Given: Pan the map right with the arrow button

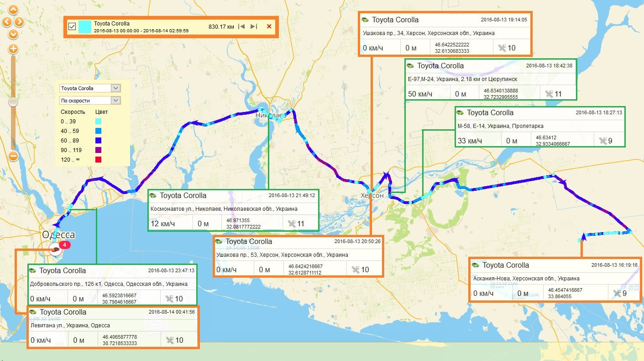Looking at the screenshot, I should (20, 21).
